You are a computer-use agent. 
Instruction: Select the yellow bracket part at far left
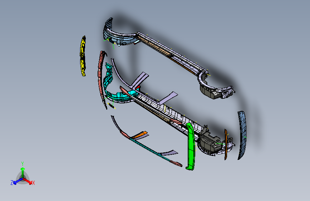tap(83, 56)
